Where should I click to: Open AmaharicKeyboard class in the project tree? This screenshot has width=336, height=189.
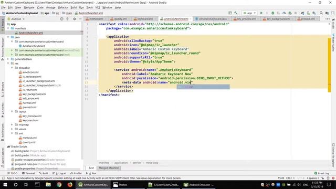point(32,46)
